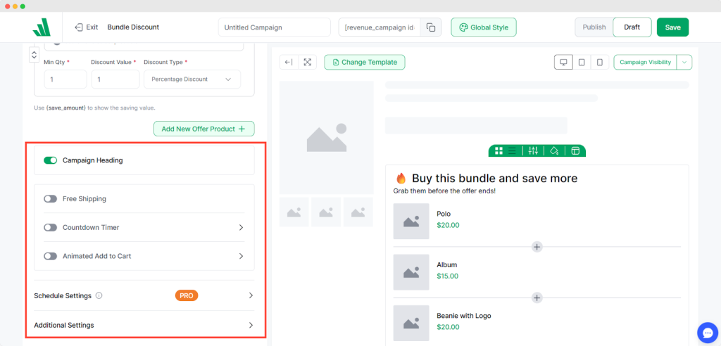
Task: Expand Schedule Settings chevron
Action: (251, 295)
